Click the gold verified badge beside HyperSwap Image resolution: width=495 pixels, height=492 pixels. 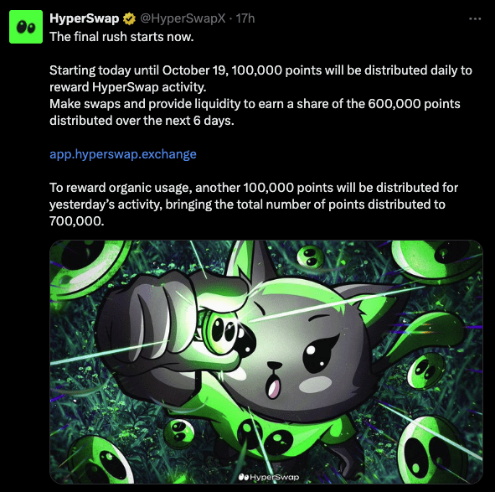(x=129, y=18)
